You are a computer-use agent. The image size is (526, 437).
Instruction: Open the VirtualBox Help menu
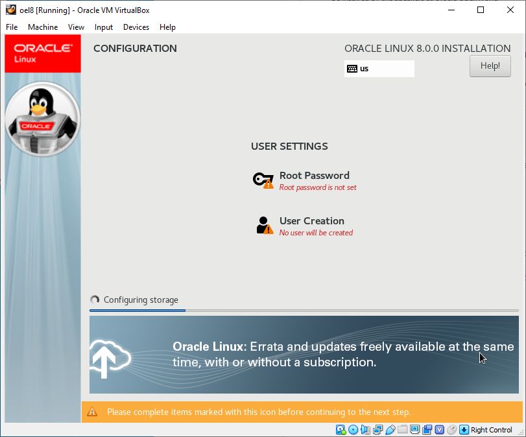pos(167,27)
